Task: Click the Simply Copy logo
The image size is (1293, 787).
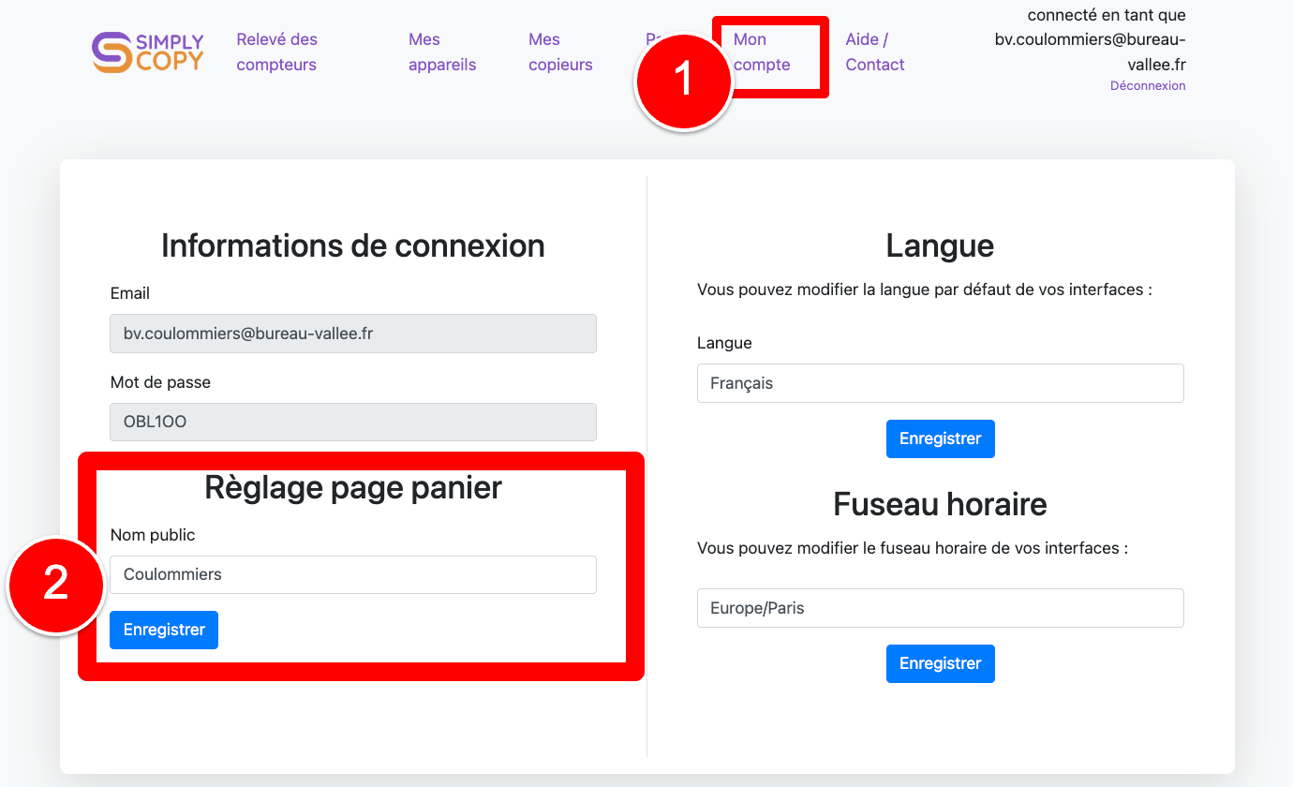Action: click(147, 52)
